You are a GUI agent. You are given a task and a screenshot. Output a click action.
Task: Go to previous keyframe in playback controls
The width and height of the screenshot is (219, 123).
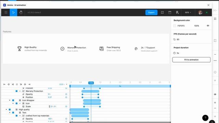coord(9,84)
